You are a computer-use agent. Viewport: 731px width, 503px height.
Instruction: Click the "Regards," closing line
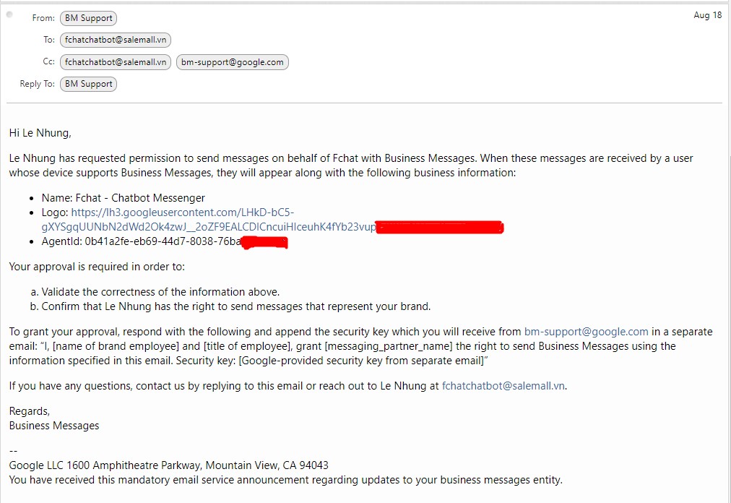pos(30,411)
